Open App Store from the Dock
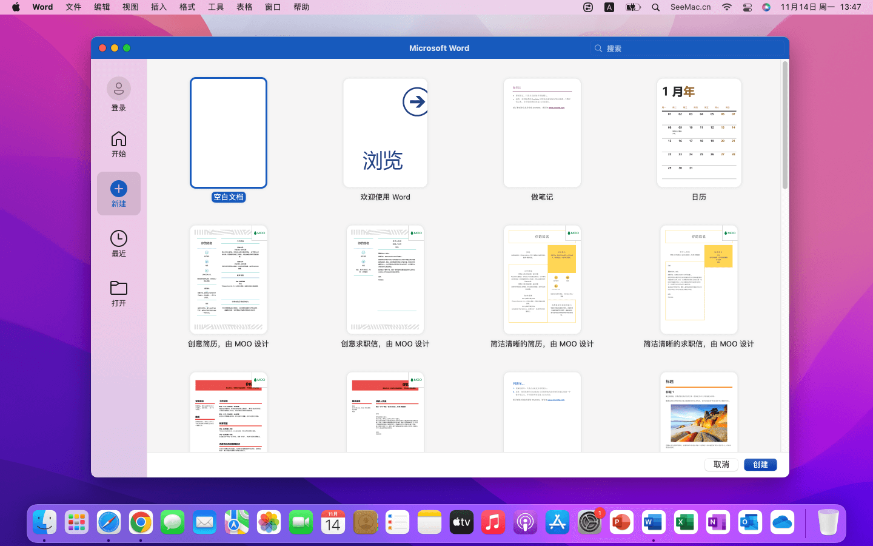873x546 pixels. coord(558,522)
